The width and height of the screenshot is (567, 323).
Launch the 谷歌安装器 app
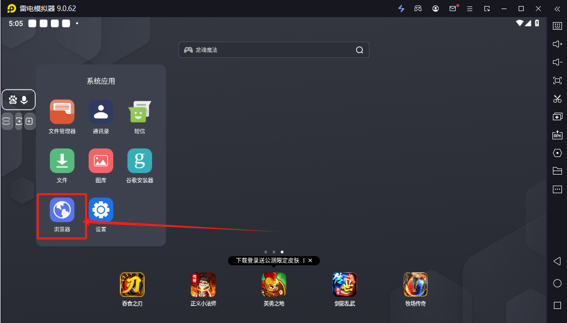click(139, 161)
